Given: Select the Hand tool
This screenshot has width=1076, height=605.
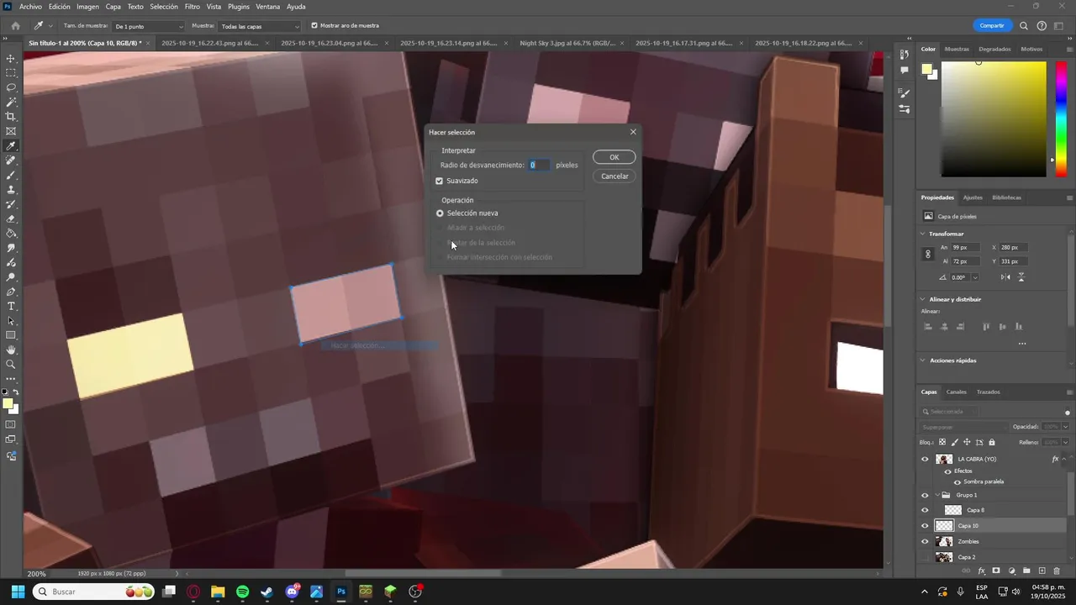Looking at the screenshot, I should pos(11,350).
